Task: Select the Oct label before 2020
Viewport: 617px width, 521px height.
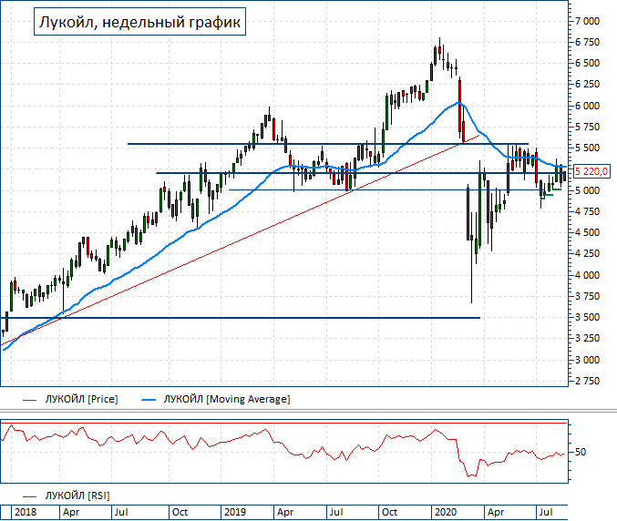Action: 389,513
